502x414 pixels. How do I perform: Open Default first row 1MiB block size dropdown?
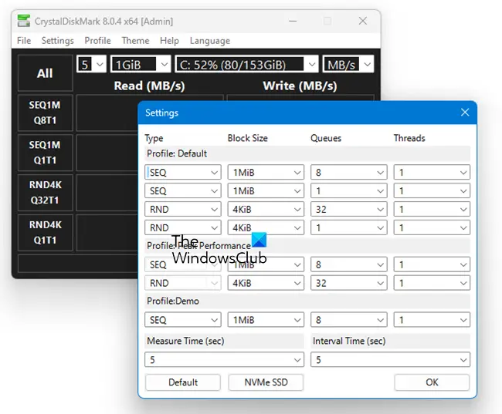coord(266,173)
